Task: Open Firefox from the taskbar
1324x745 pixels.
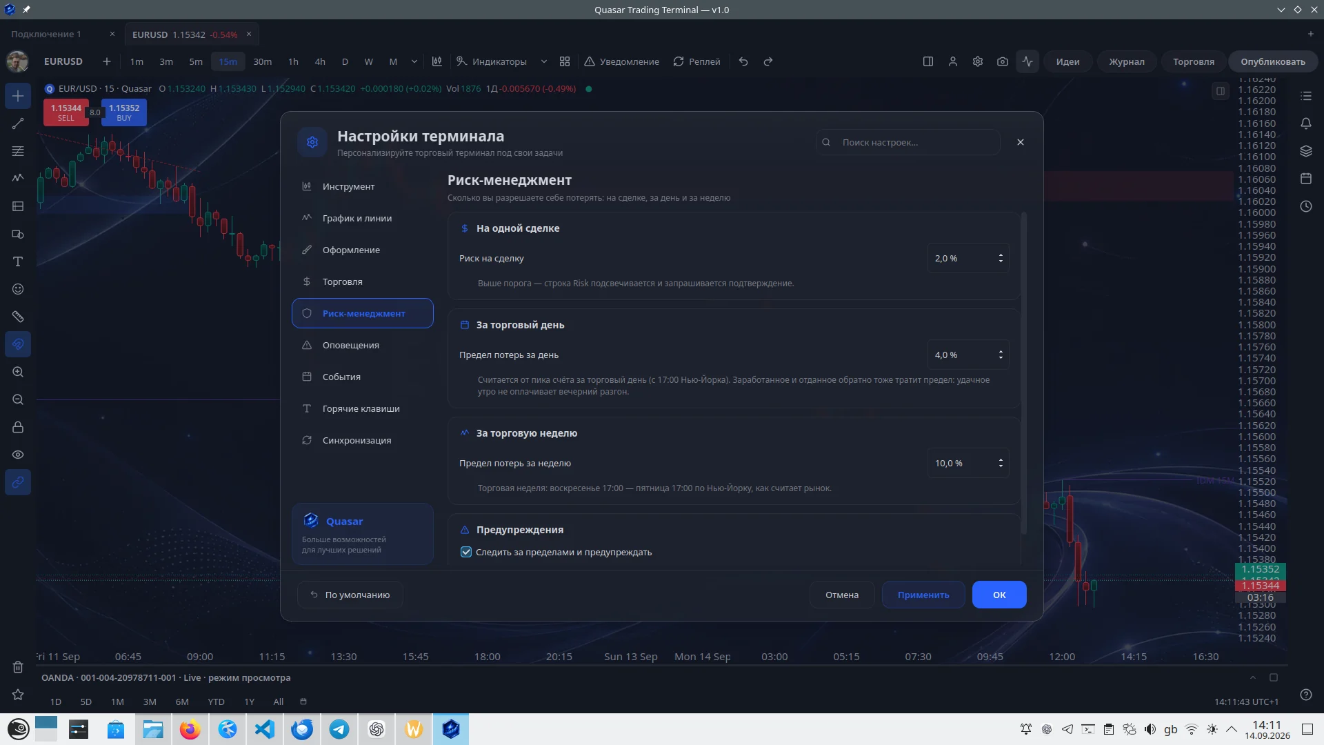Action: click(190, 729)
